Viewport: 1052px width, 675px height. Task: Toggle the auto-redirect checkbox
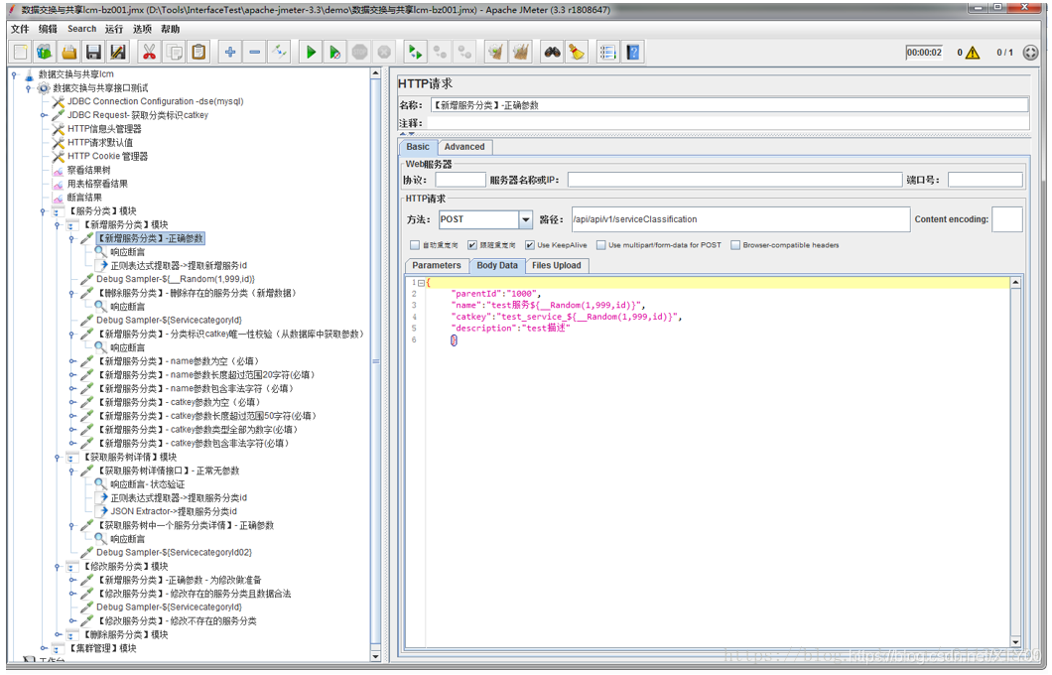coord(415,245)
